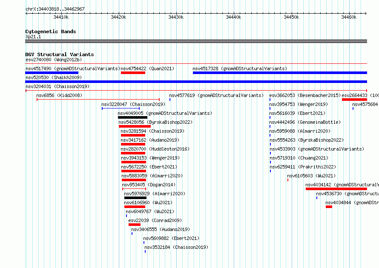This screenshot has width=379, height=268.
Task: Click the small red bar under nsv4034844
Action: coord(329,207)
